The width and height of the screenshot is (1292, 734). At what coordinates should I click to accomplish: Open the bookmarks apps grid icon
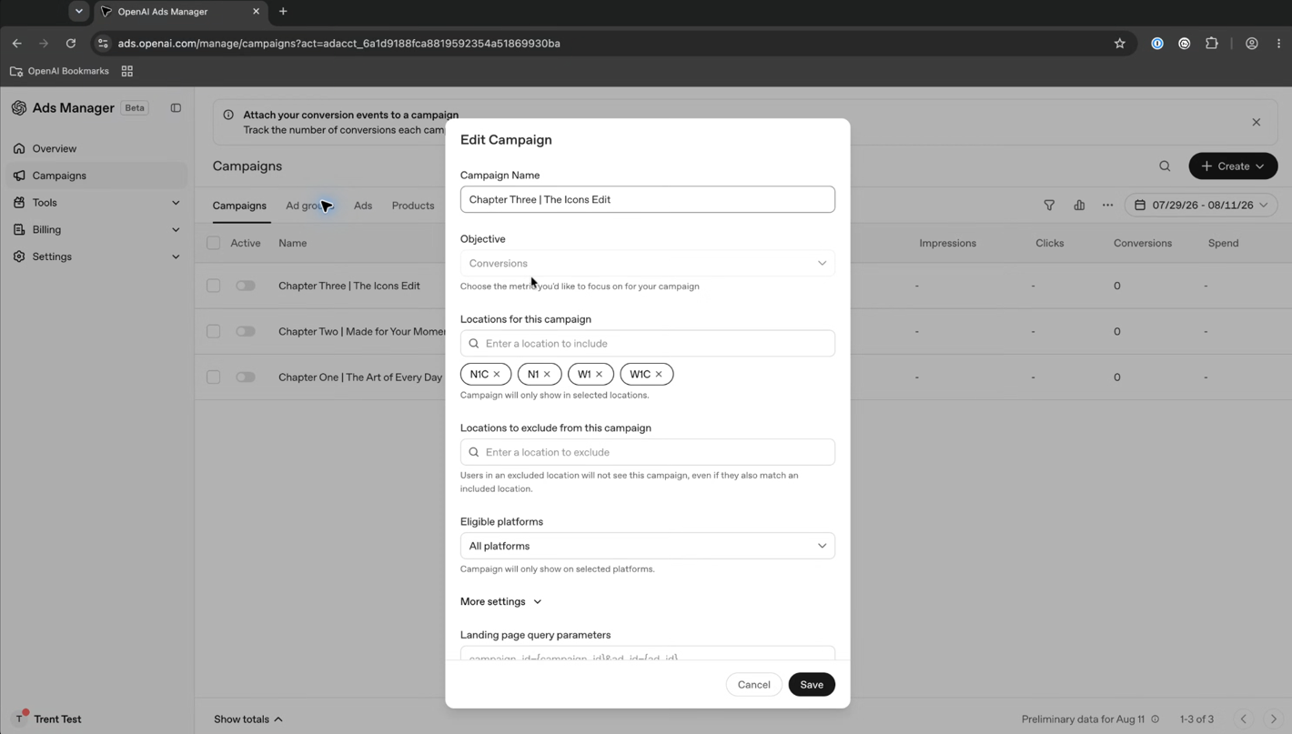tap(127, 71)
